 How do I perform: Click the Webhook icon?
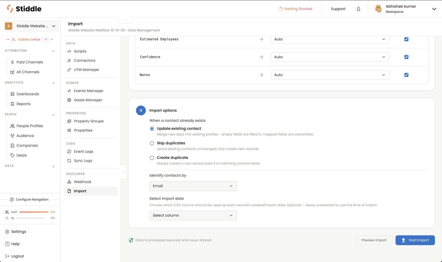(69, 182)
